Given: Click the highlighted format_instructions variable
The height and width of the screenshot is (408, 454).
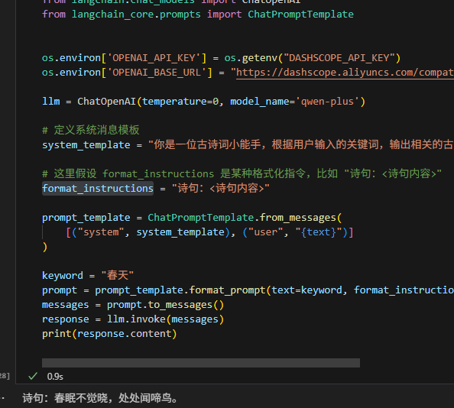Looking at the screenshot, I should pos(98,189).
